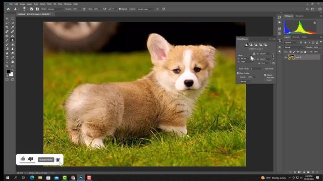Select the Hand tool
This screenshot has height=181, width=323.
(x=13, y=62)
